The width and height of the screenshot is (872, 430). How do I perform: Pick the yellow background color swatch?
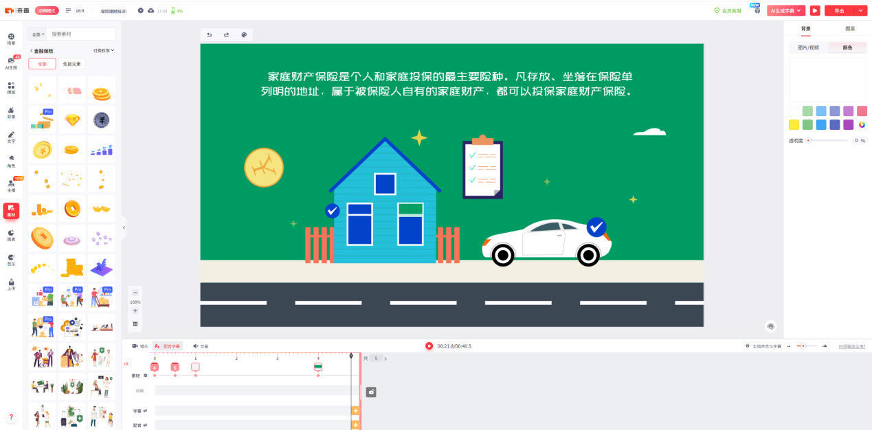pyautogui.click(x=794, y=124)
